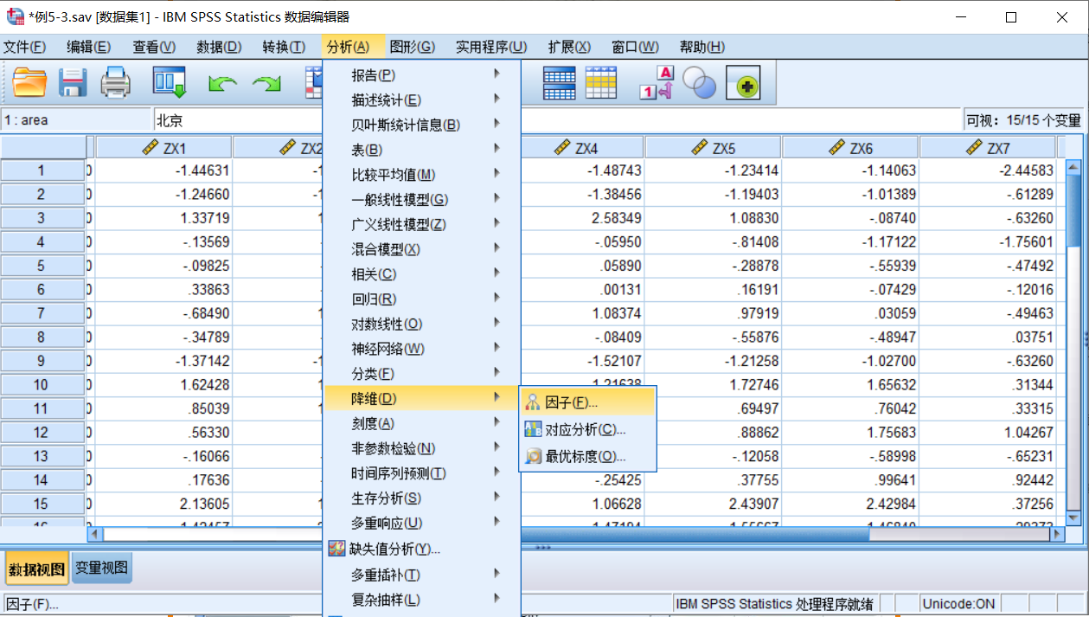
Task: Expand the 刻度(A) submenu arrow
Action: [497, 422]
